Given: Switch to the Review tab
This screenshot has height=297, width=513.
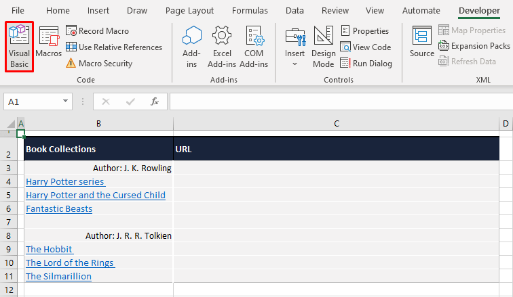Looking at the screenshot, I should click(335, 10).
